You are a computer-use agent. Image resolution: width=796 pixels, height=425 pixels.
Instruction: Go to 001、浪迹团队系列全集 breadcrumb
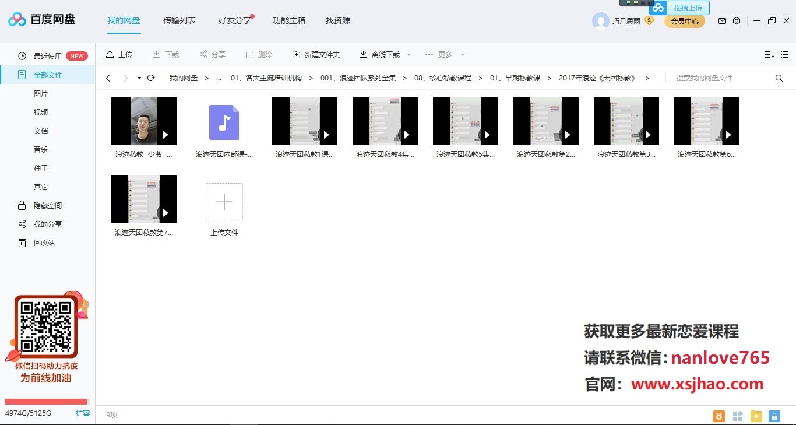[x=358, y=78]
